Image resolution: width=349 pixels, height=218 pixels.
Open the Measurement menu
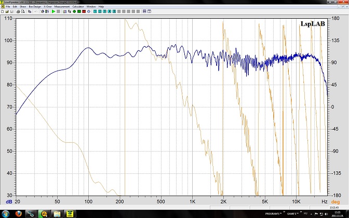click(62, 7)
